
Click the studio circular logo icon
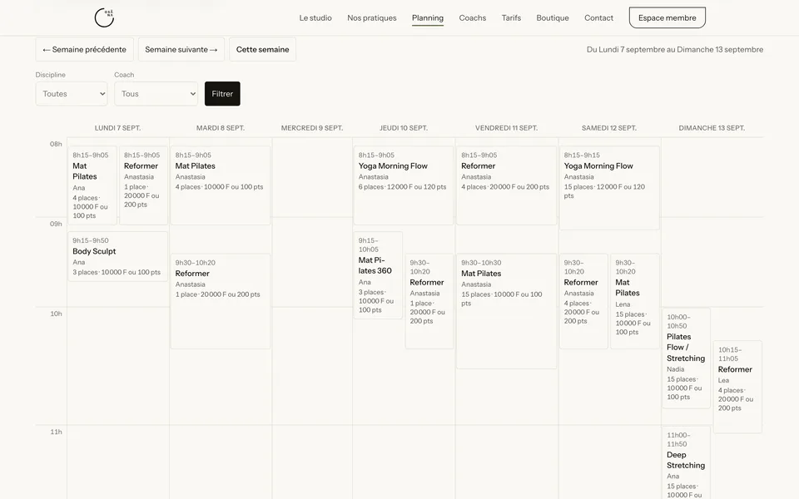click(104, 17)
